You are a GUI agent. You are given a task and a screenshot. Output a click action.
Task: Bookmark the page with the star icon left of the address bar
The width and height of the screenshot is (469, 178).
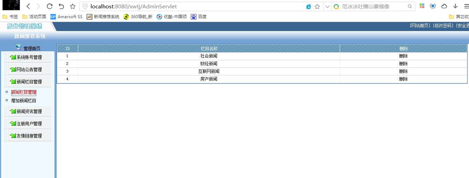click(x=72, y=6)
